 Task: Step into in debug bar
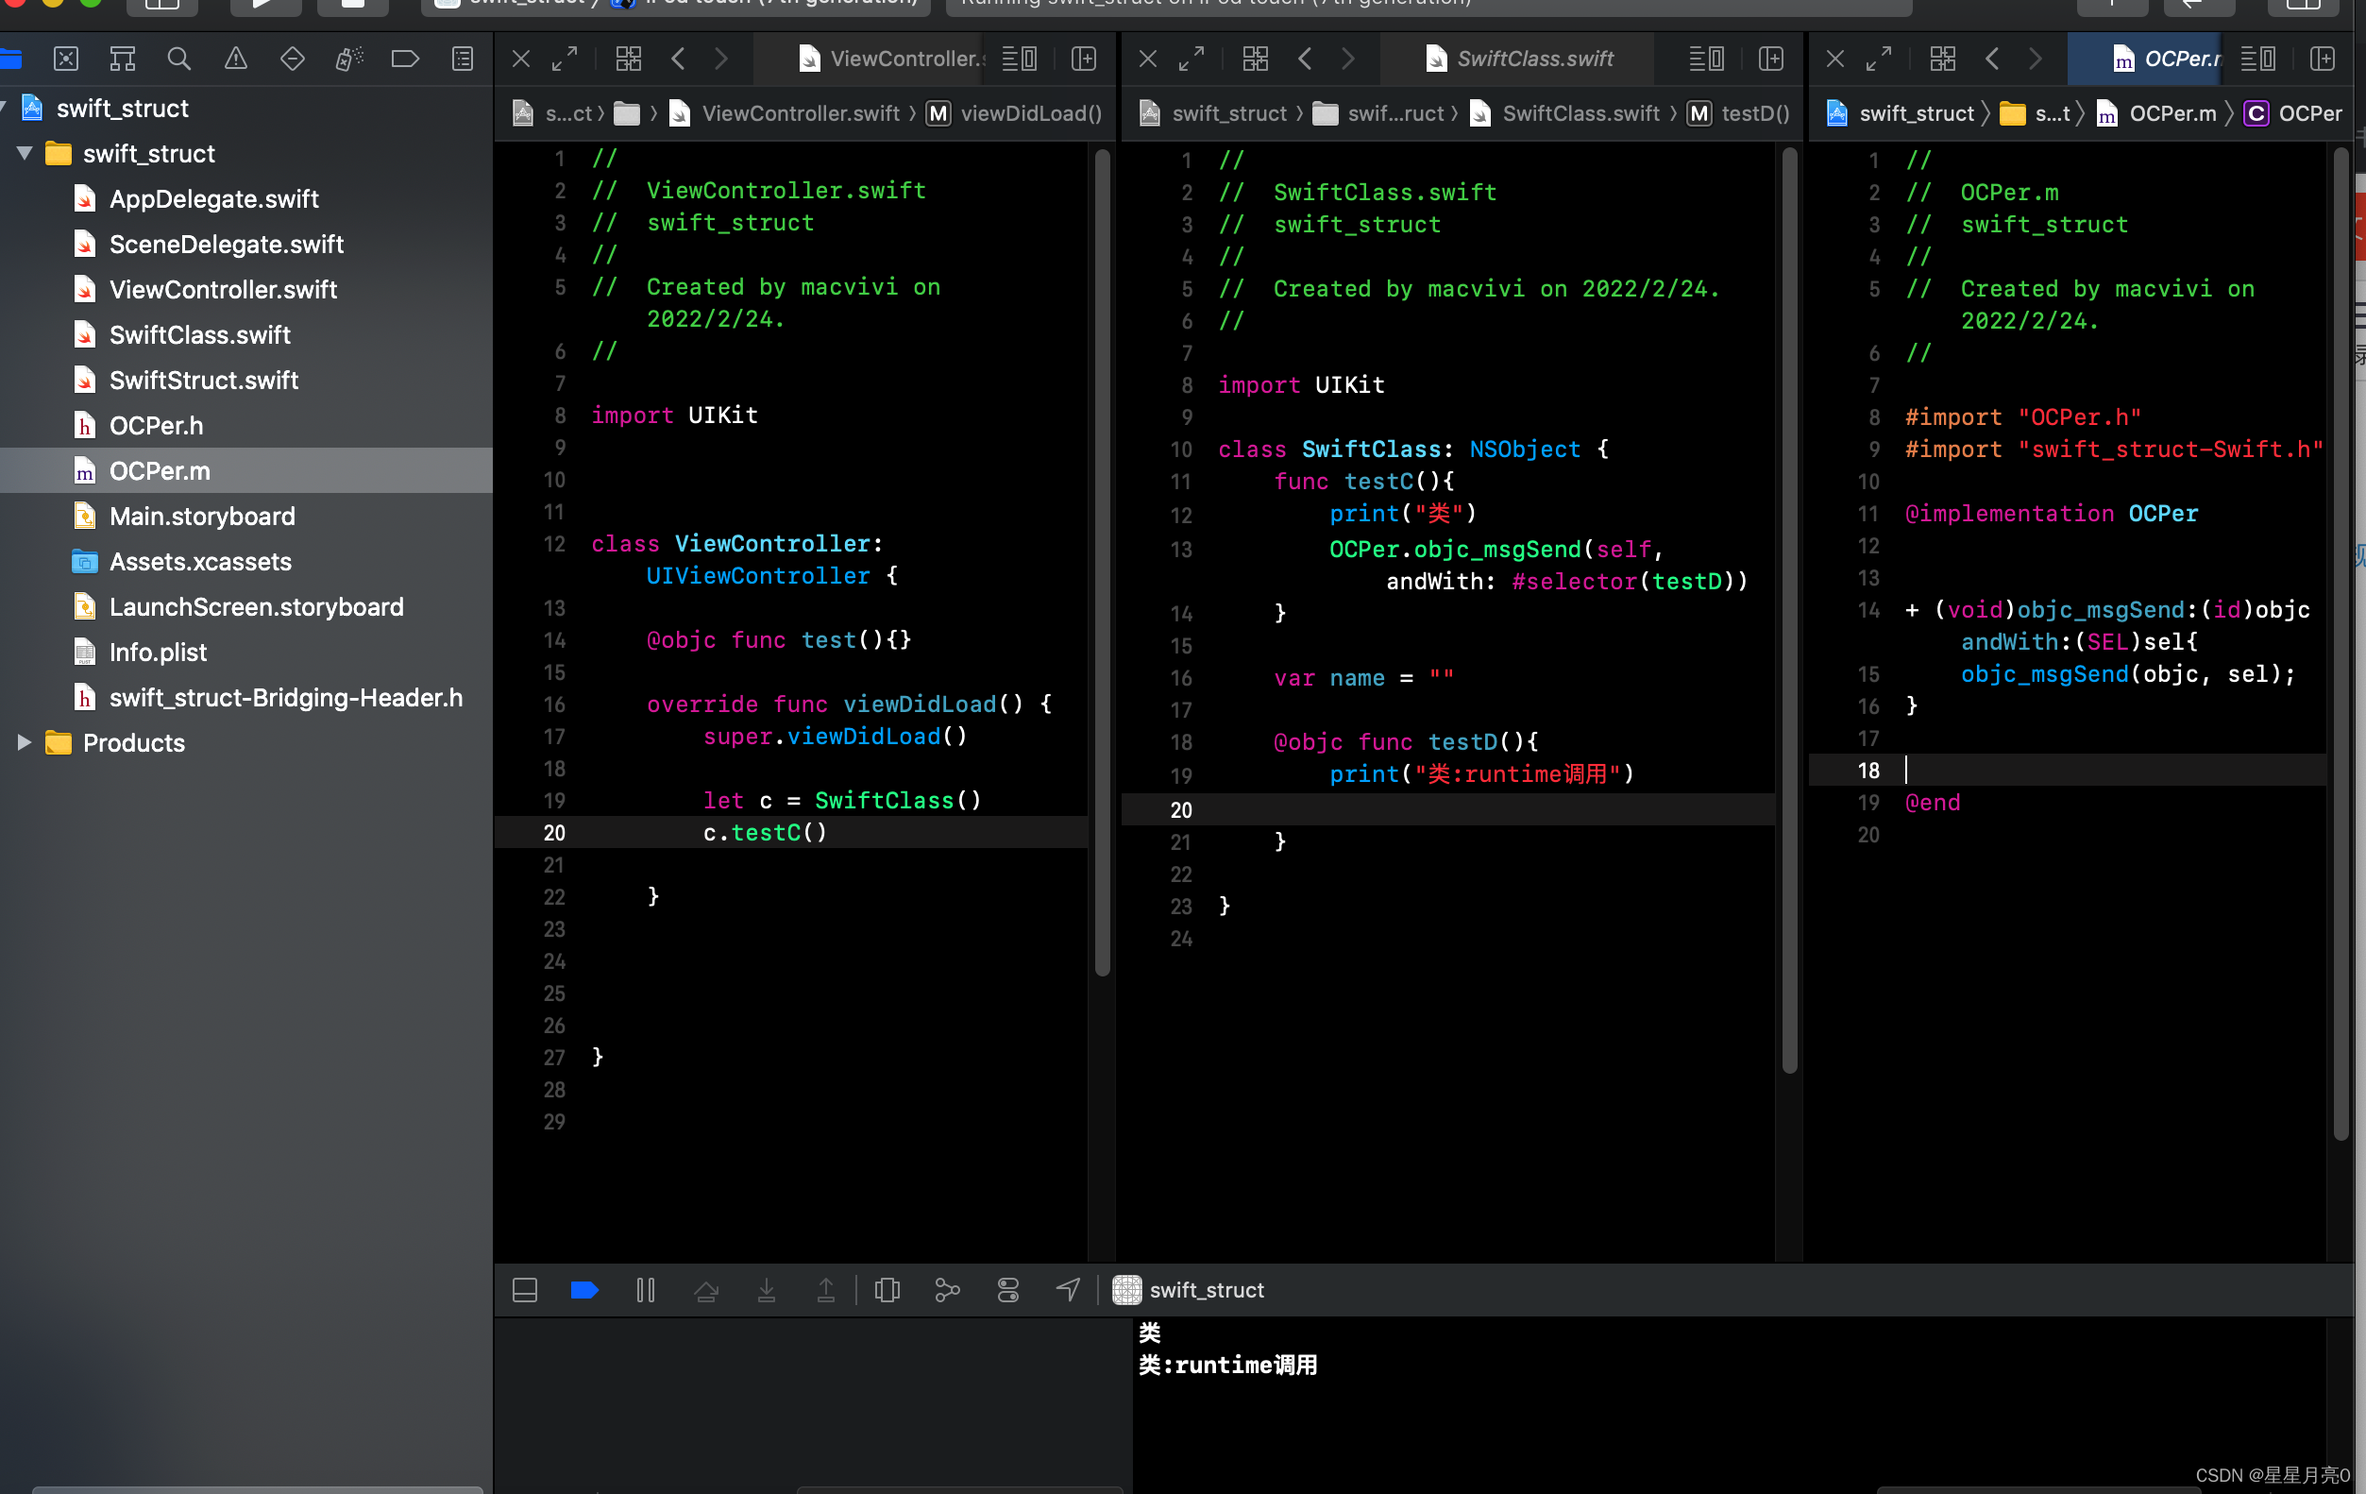[x=767, y=1290]
